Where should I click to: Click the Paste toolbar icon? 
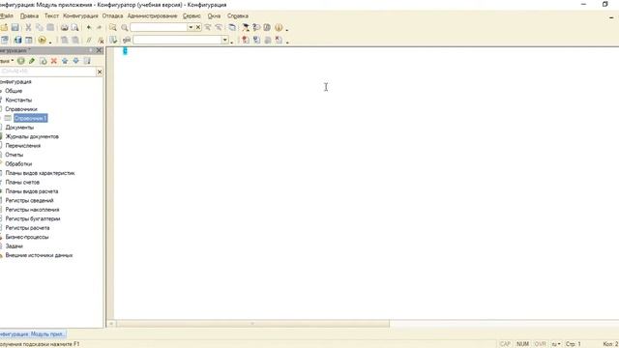(x=50, y=27)
